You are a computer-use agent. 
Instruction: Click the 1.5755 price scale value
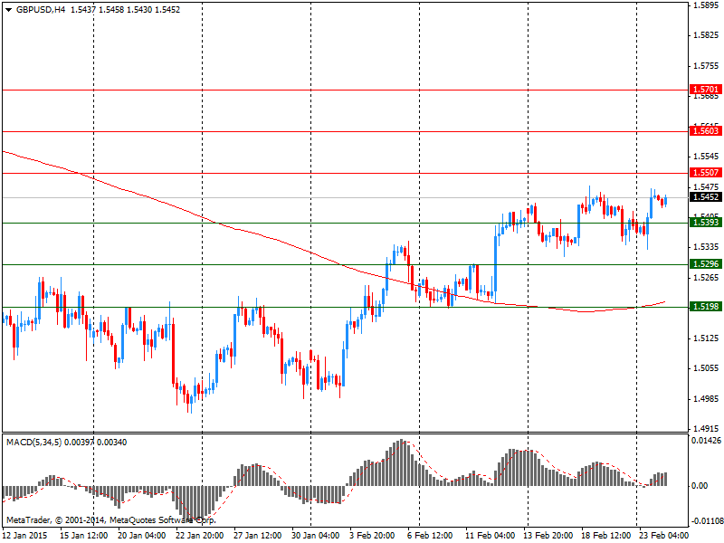tap(707, 66)
